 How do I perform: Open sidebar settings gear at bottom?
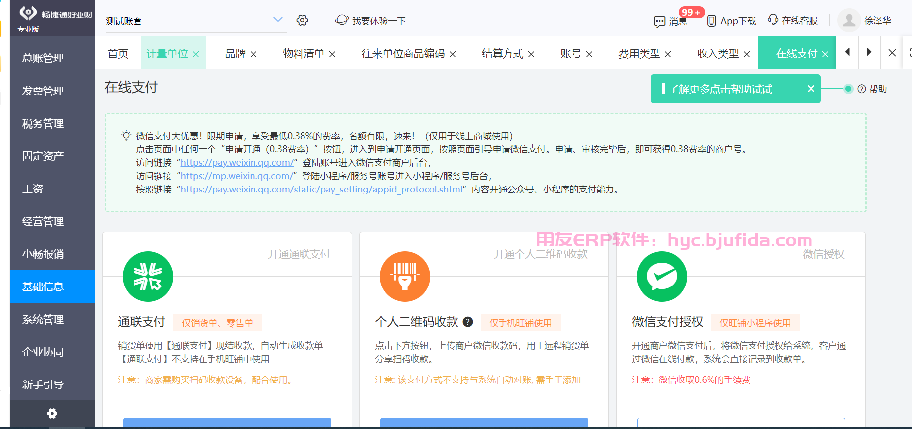tap(52, 413)
